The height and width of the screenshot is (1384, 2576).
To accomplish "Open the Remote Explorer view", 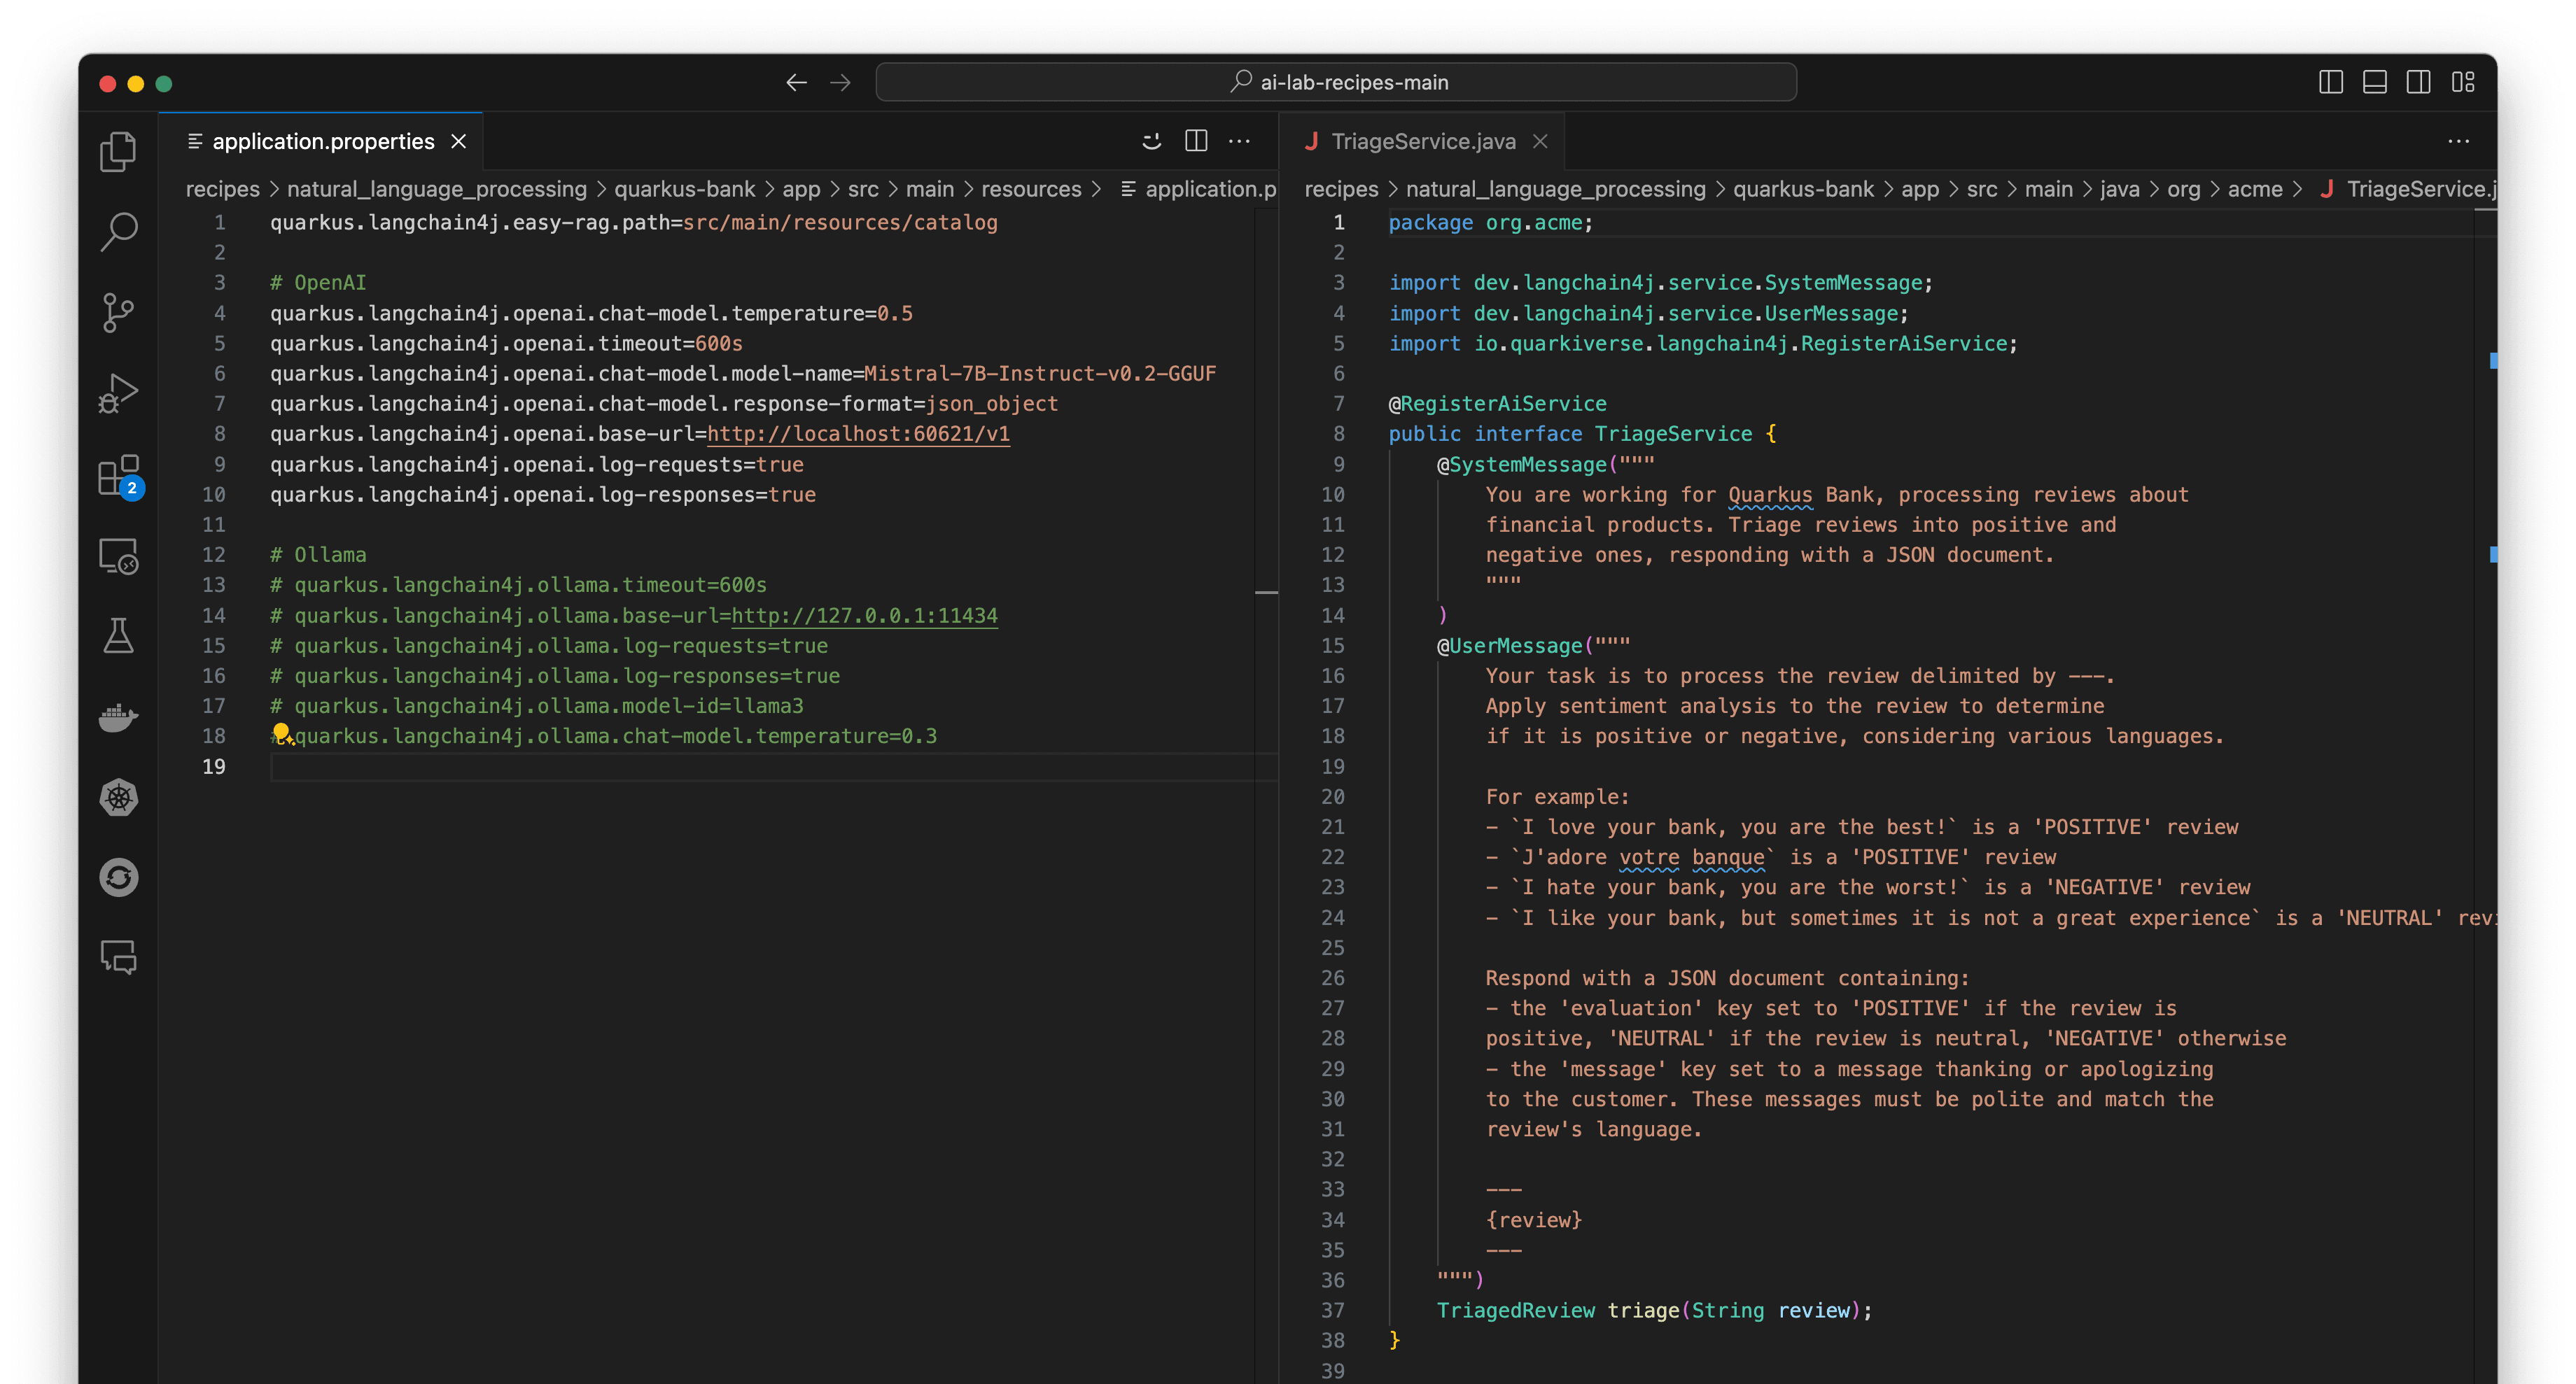I will pos(118,556).
